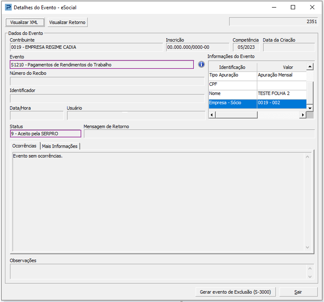Click the Evento field showing S1210
324x302 pixels.
pos(102,65)
